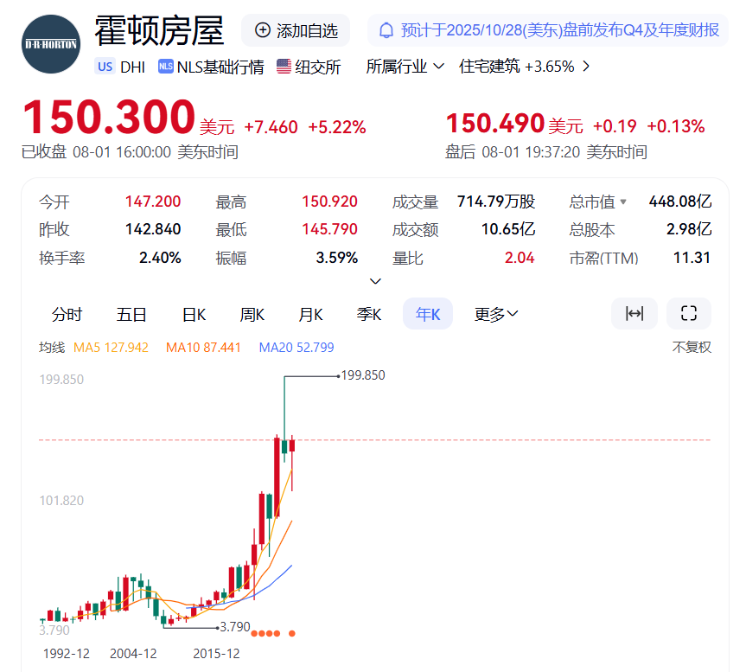Click the US market badge icon
The image size is (746, 672).
click(105, 67)
